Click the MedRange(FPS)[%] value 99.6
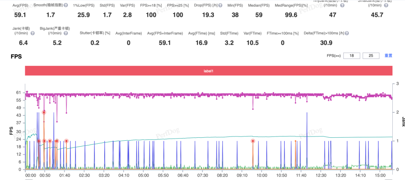This screenshot has height=180, width=405. coord(291,15)
